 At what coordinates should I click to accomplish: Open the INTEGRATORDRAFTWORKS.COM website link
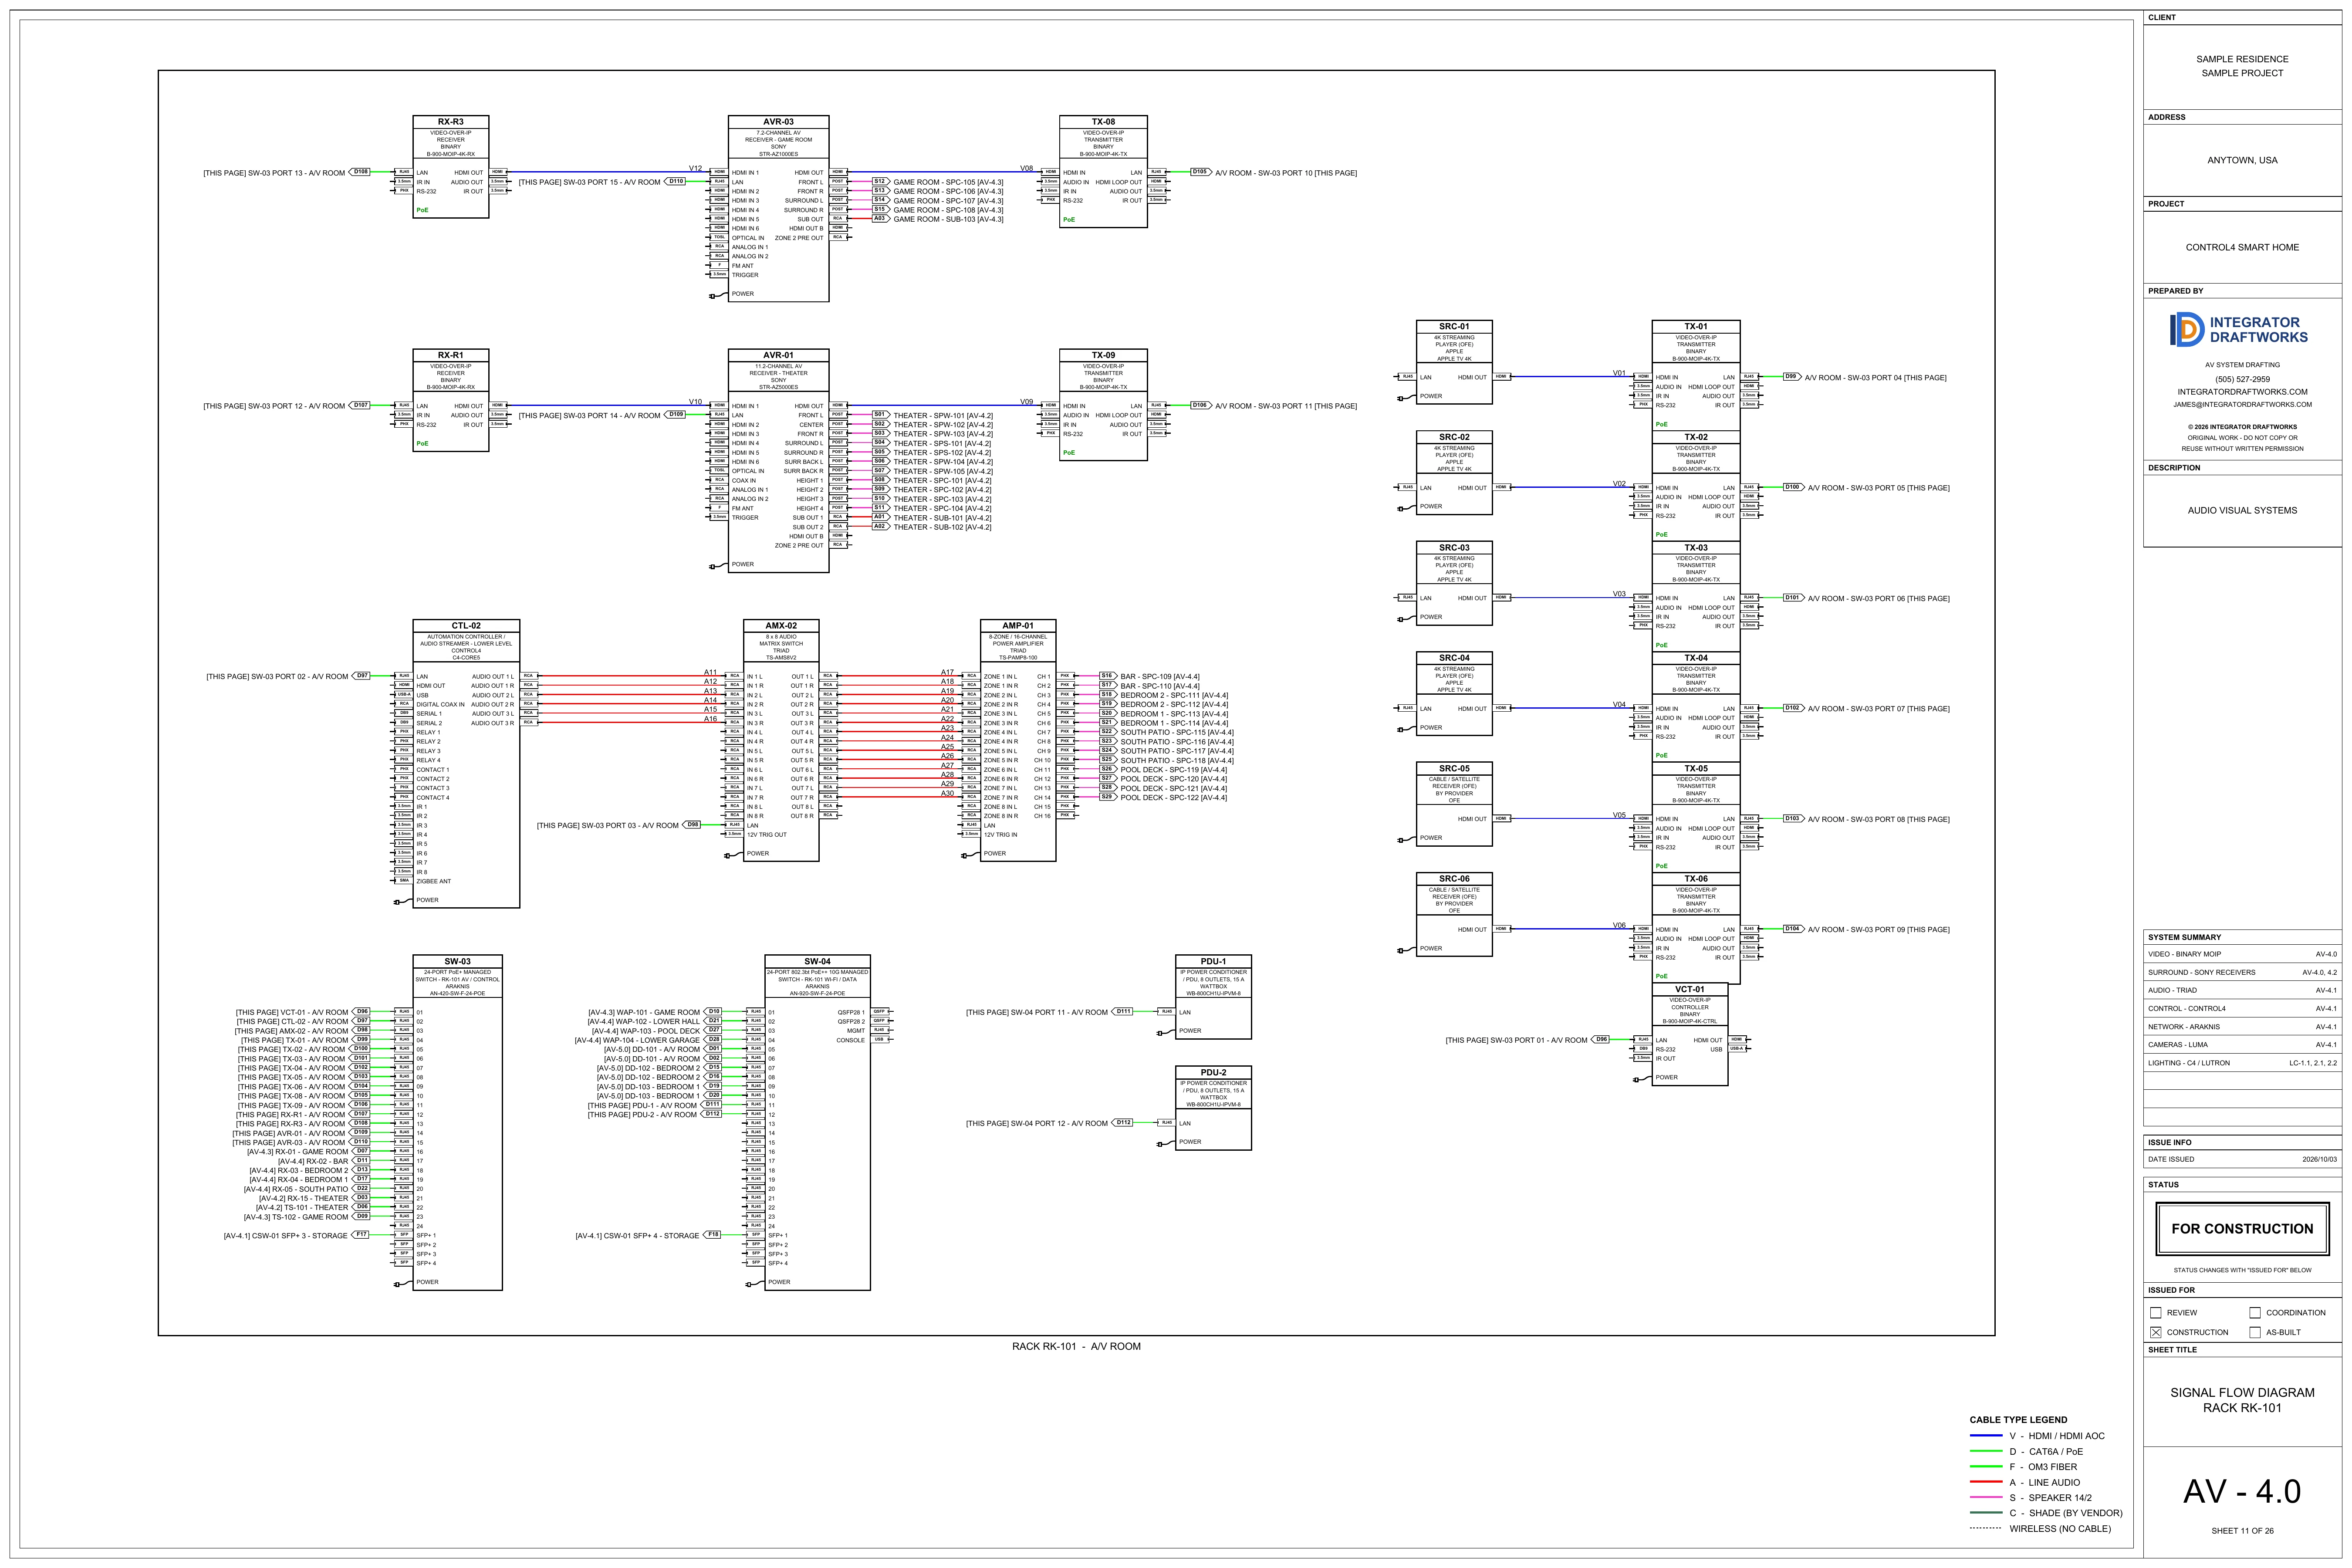2242,392
